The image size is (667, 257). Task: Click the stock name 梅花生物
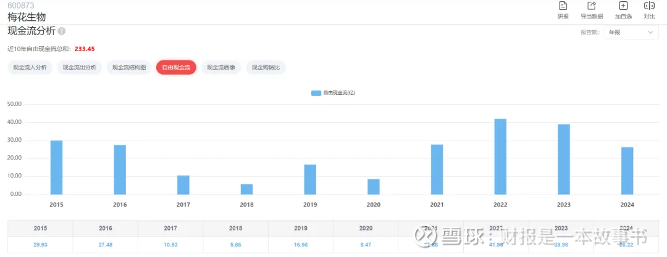pyautogui.click(x=27, y=17)
